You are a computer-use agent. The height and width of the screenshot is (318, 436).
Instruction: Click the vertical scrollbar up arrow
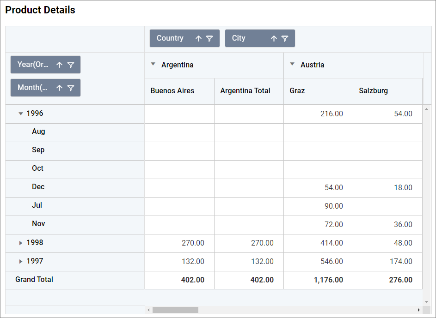pyautogui.click(x=426, y=109)
